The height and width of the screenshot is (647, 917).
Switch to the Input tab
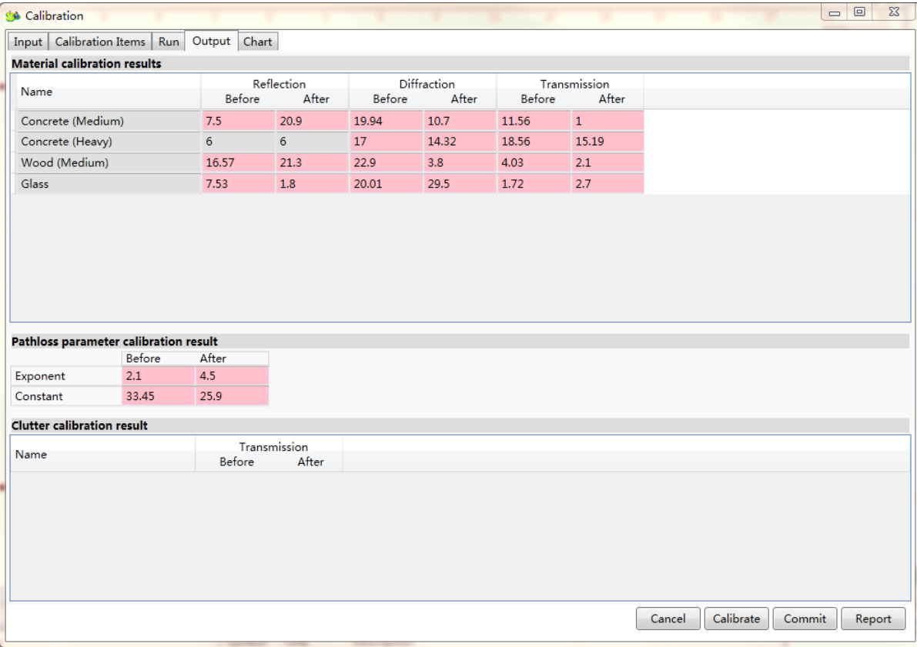click(28, 42)
